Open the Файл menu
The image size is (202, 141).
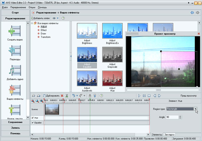click(5, 7)
